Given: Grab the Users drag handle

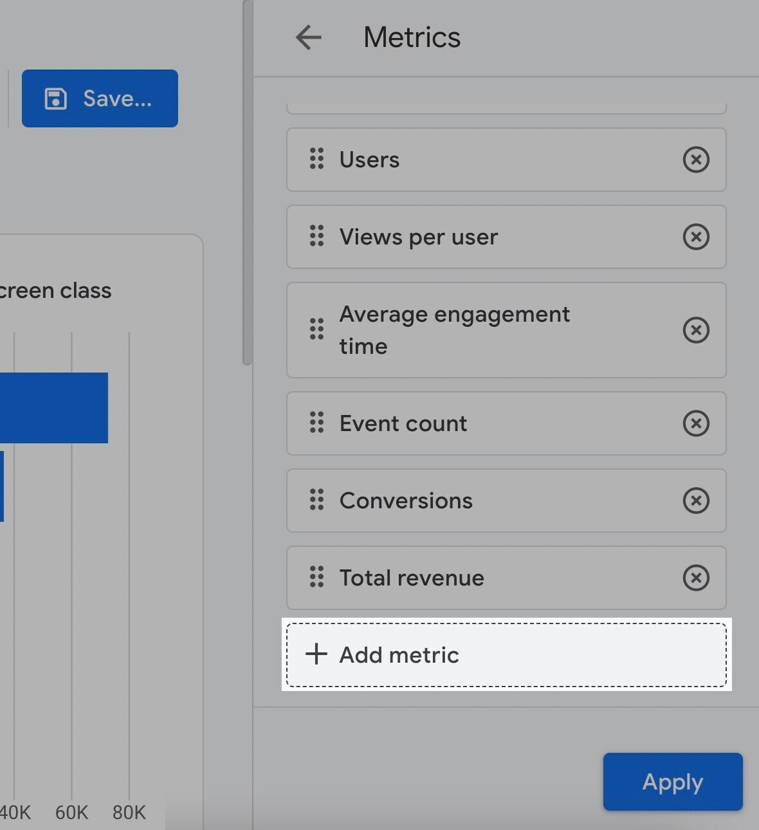Looking at the screenshot, I should (x=316, y=159).
